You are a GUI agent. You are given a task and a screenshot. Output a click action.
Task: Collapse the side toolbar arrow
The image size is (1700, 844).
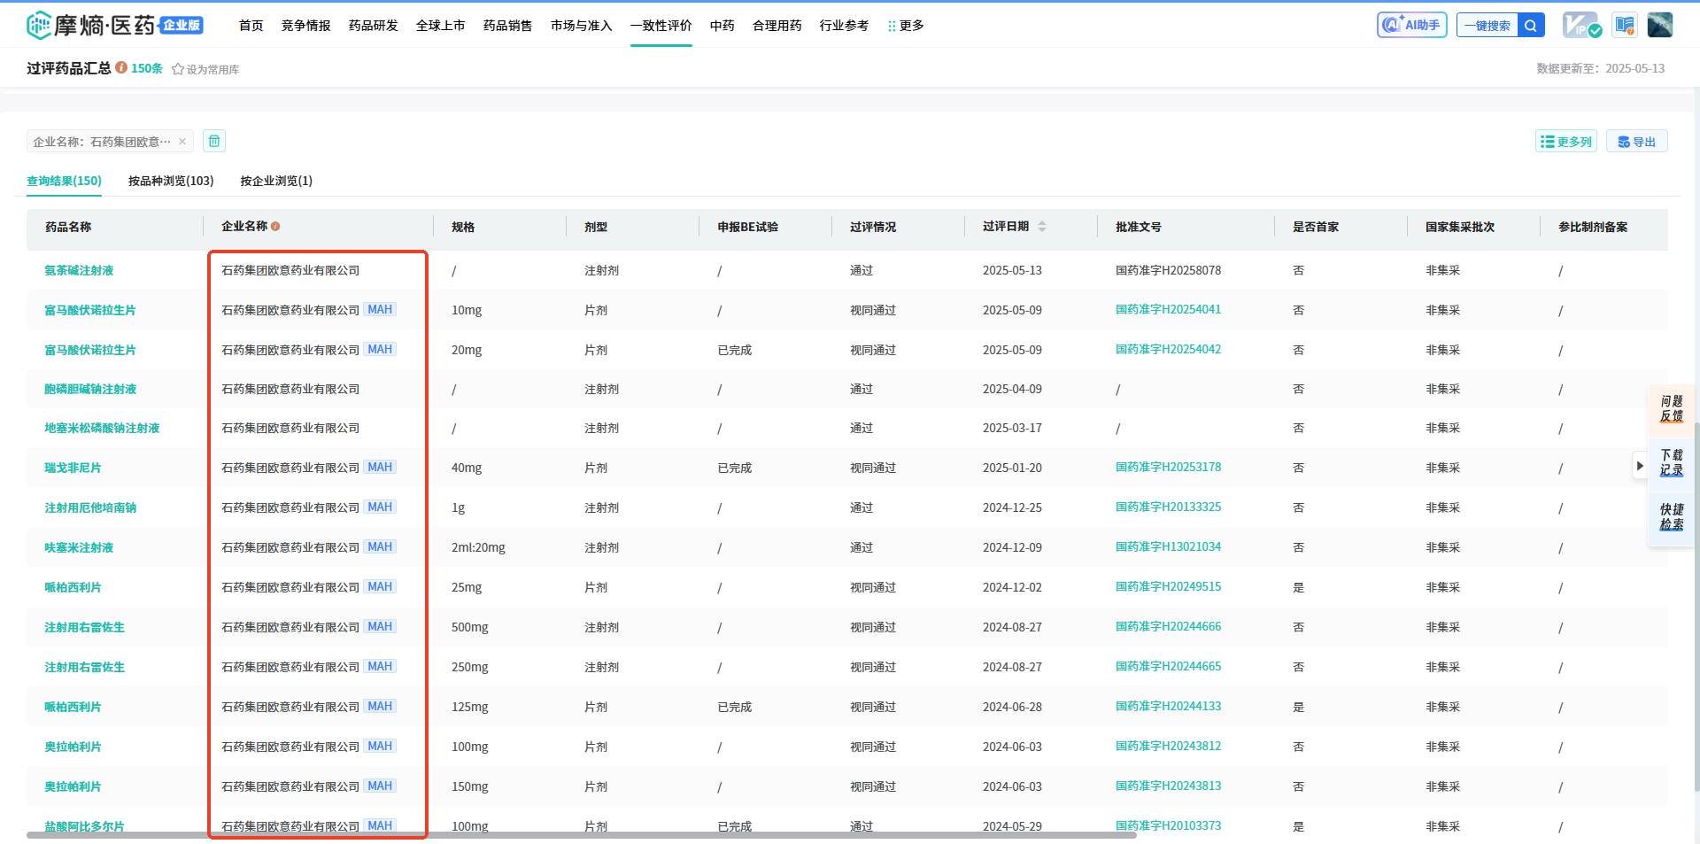click(1640, 466)
